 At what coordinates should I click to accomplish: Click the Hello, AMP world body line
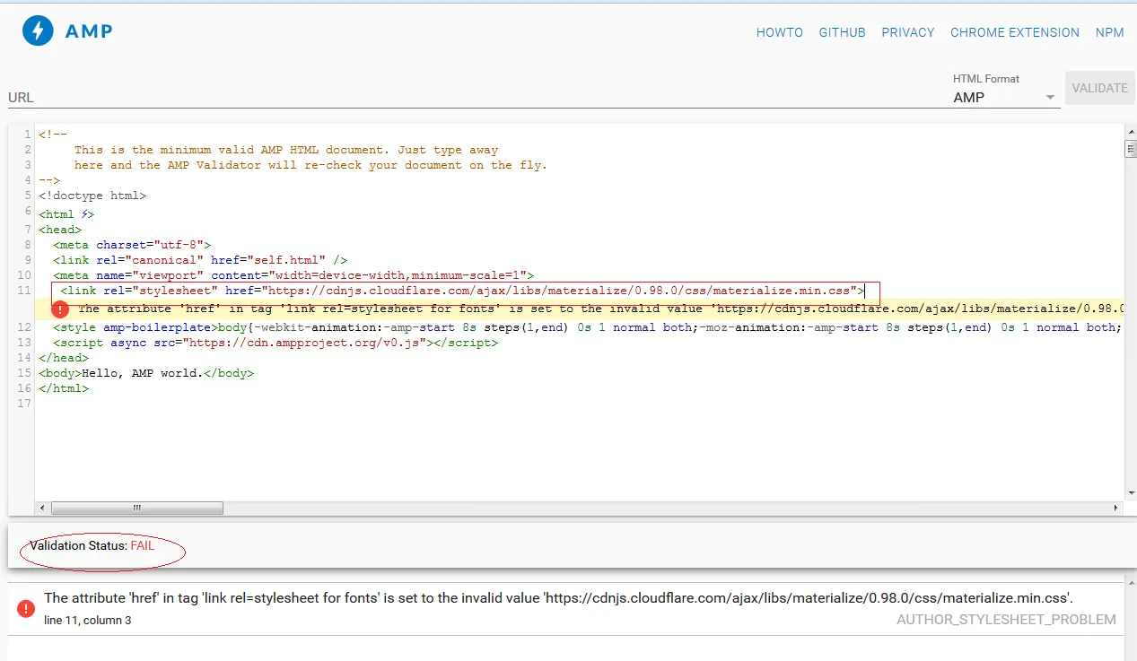pos(146,372)
